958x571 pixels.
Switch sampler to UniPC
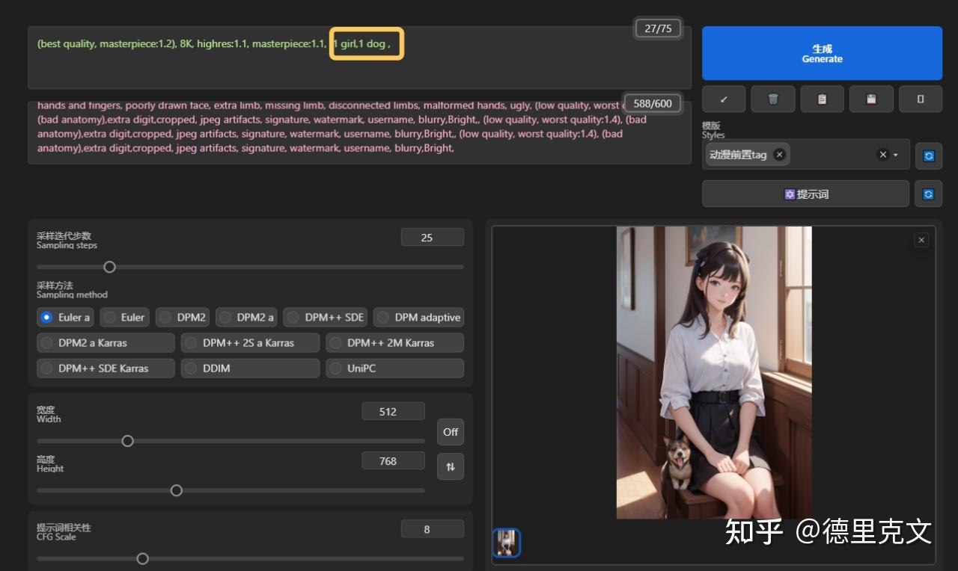394,368
